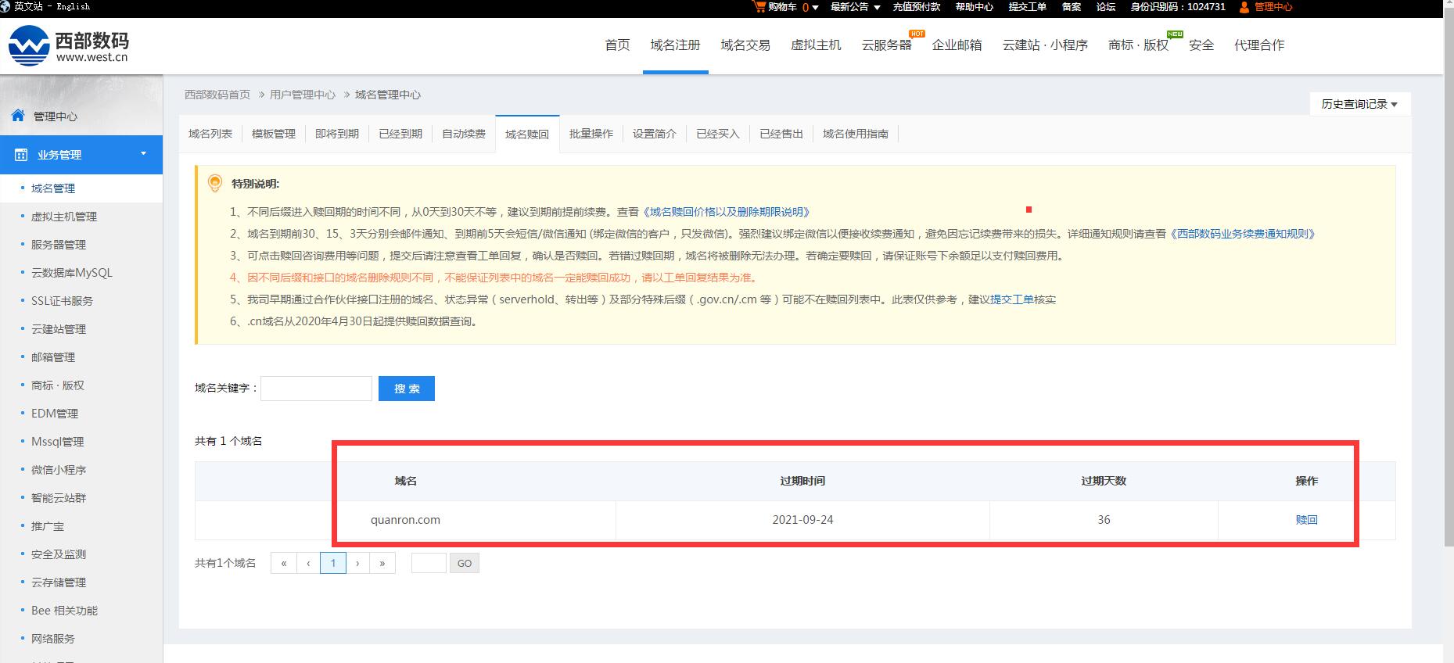The width and height of the screenshot is (1454, 663).
Task: Click the West.cn logo
Action: [68, 45]
